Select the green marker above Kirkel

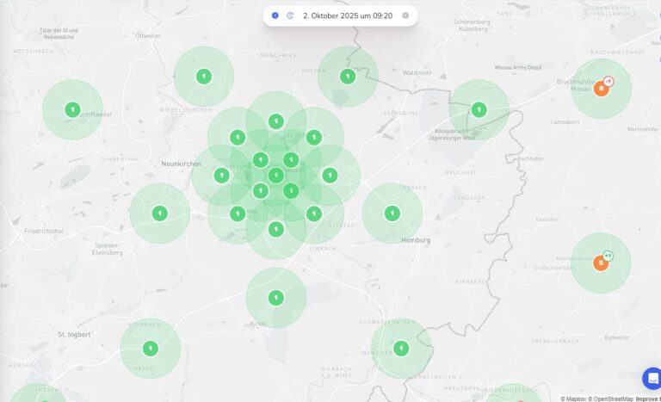pos(276,298)
